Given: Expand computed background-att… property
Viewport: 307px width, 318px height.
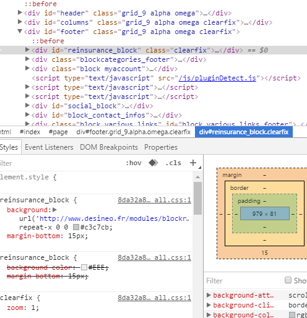Looking at the screenshot, I should click(209, 295).
